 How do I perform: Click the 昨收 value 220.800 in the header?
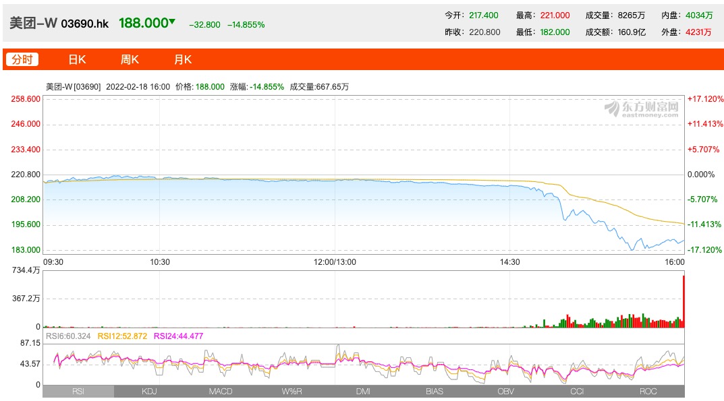[484, 32]
